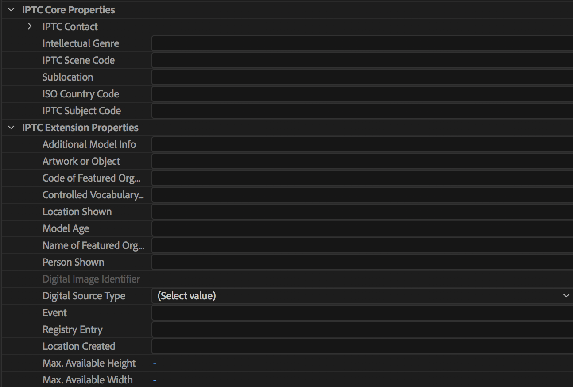Select the Intellectual Genre input field
Image resolution: width=573 pixels, height=387 pixels.
[x=310, y=43]
